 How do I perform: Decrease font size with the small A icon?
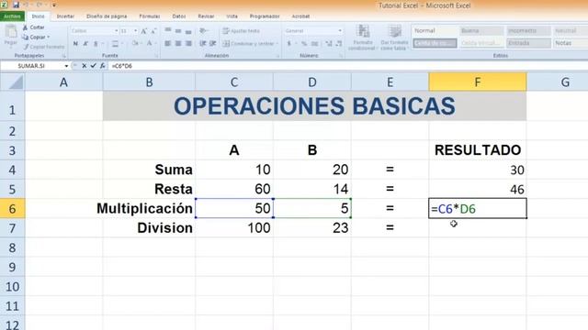[153, 31]
